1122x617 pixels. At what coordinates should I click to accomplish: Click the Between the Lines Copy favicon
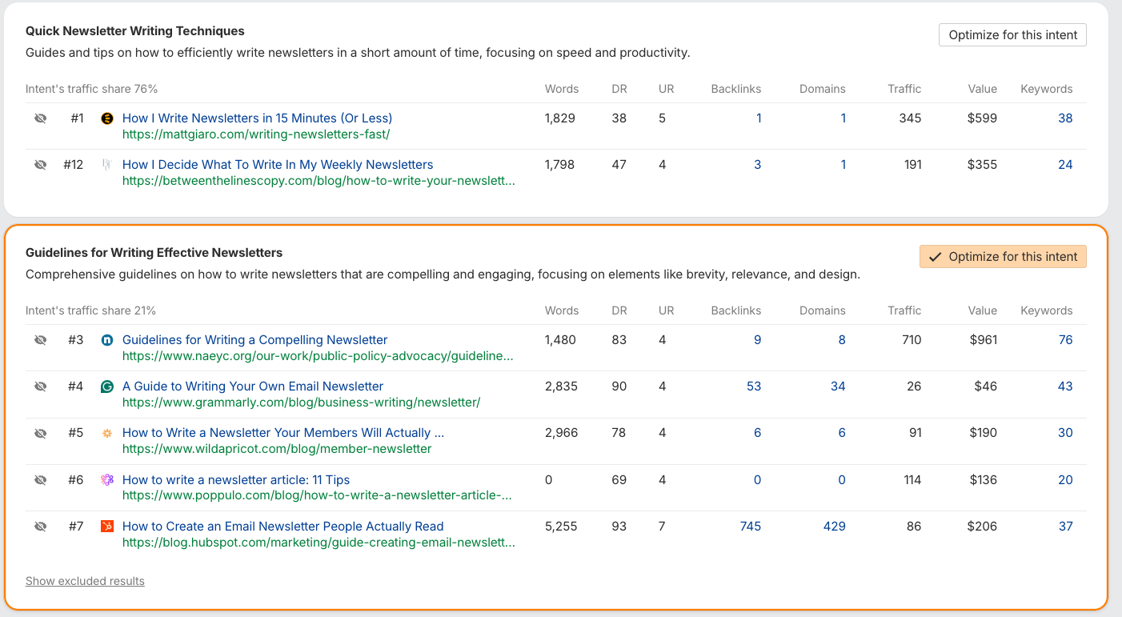point(107,164)
